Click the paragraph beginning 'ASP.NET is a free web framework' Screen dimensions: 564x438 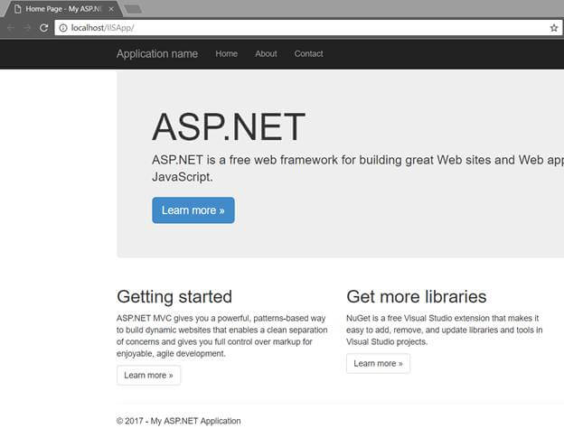click(x=358, y=168)
